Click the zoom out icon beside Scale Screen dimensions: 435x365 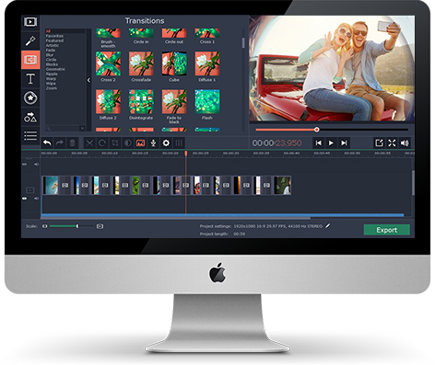click(x=45, y=226)
